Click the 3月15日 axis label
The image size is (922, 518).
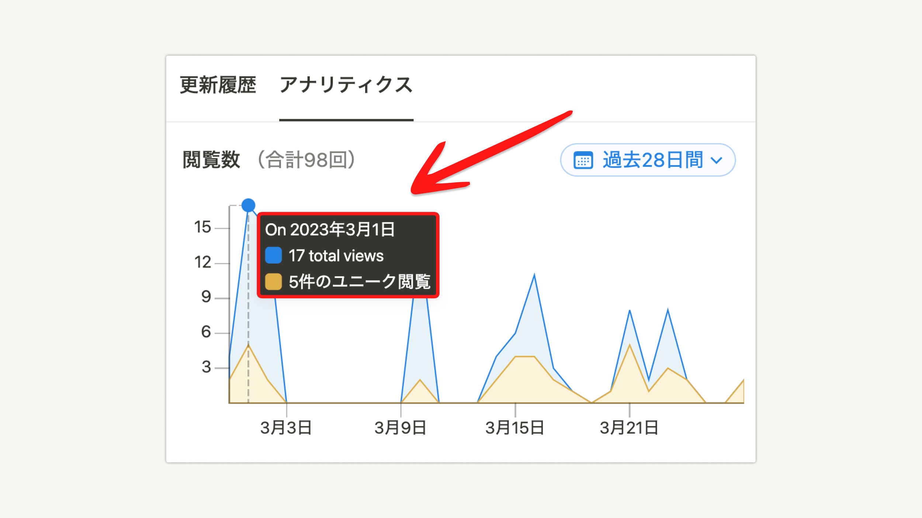tap(514, 428)
